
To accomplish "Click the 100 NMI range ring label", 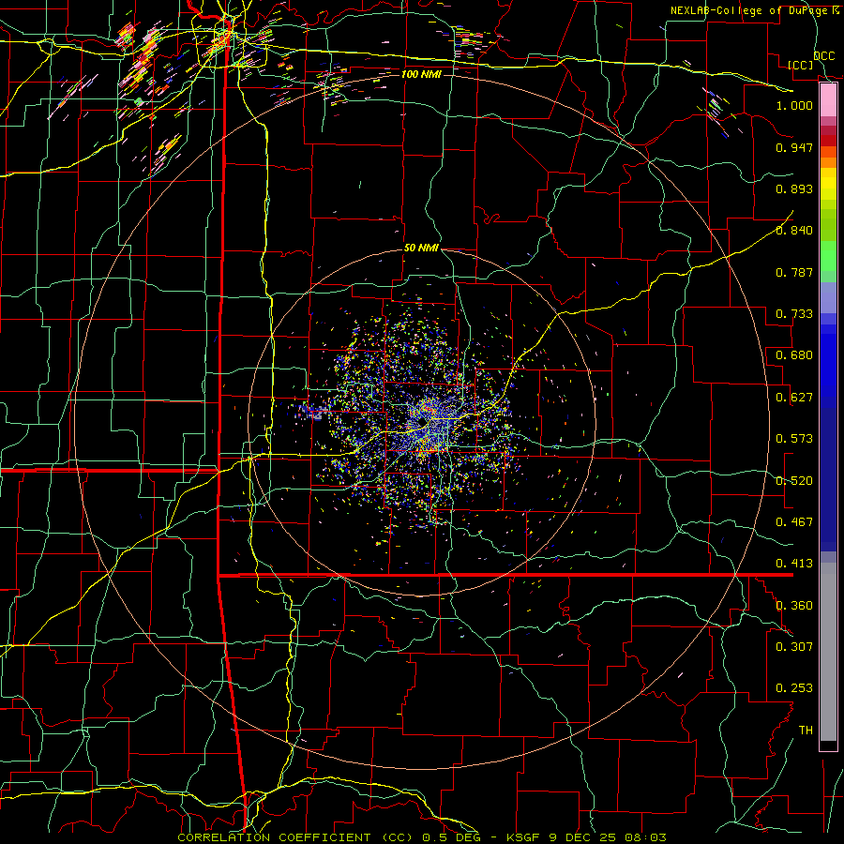I will [421, 74].
